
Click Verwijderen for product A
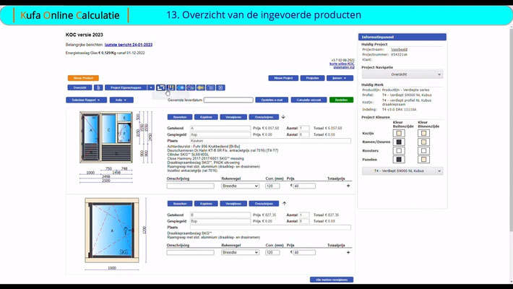click(233, 117)
